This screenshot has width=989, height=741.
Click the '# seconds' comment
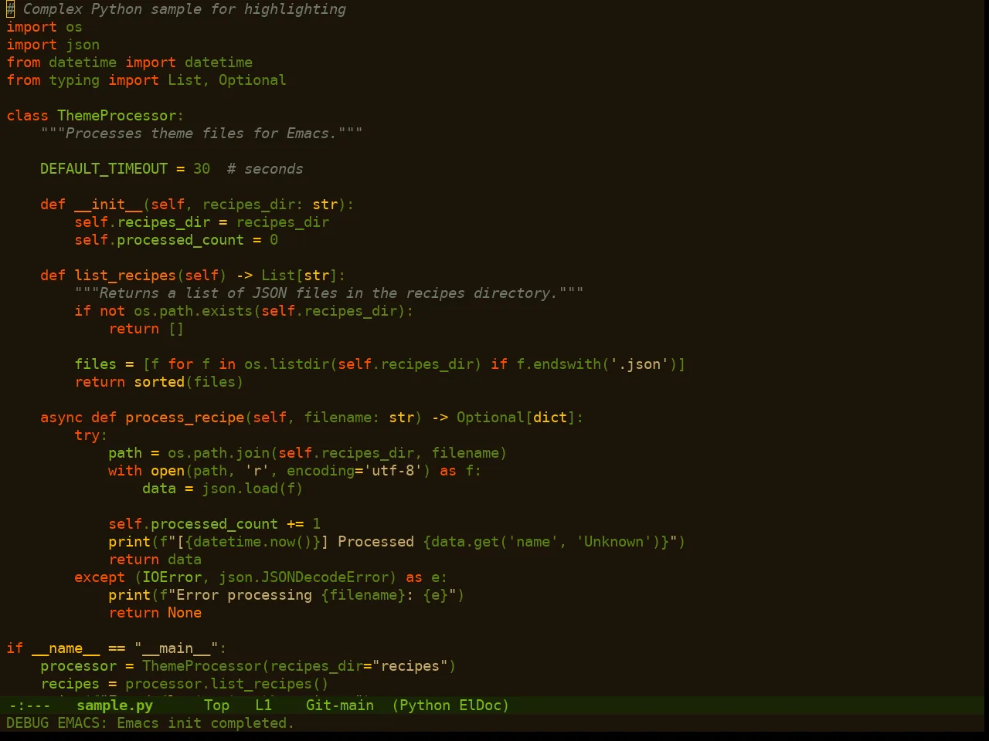(x=265, y=169)
